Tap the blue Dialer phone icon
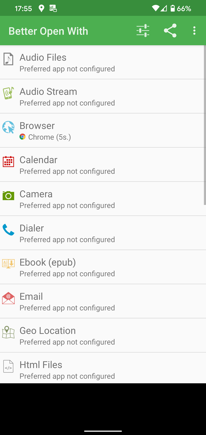The image size is (206, 435). tap(8, 230)
